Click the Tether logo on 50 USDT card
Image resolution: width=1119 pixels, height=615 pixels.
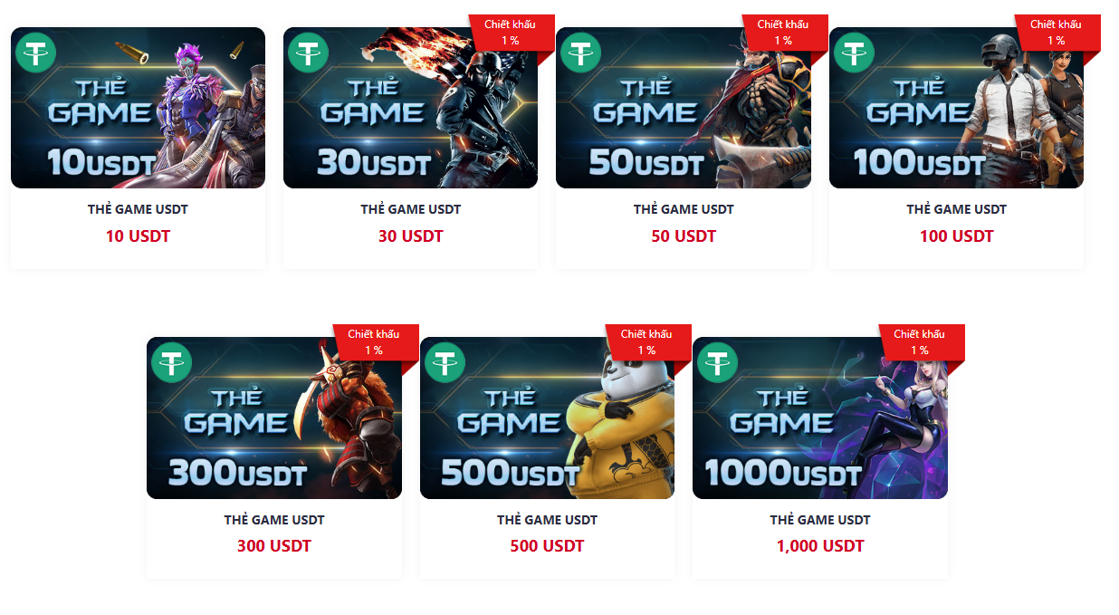tap(581, 52)
